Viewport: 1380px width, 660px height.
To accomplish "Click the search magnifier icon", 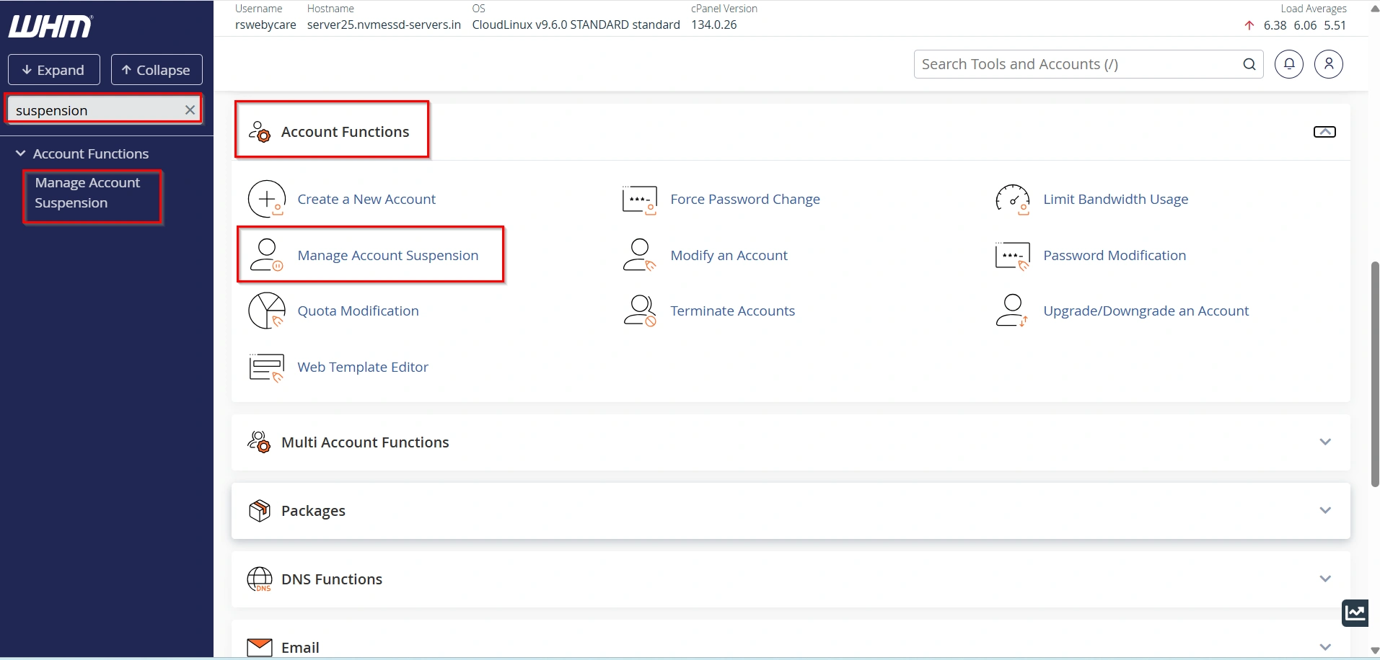I will tap(1249, 64).
